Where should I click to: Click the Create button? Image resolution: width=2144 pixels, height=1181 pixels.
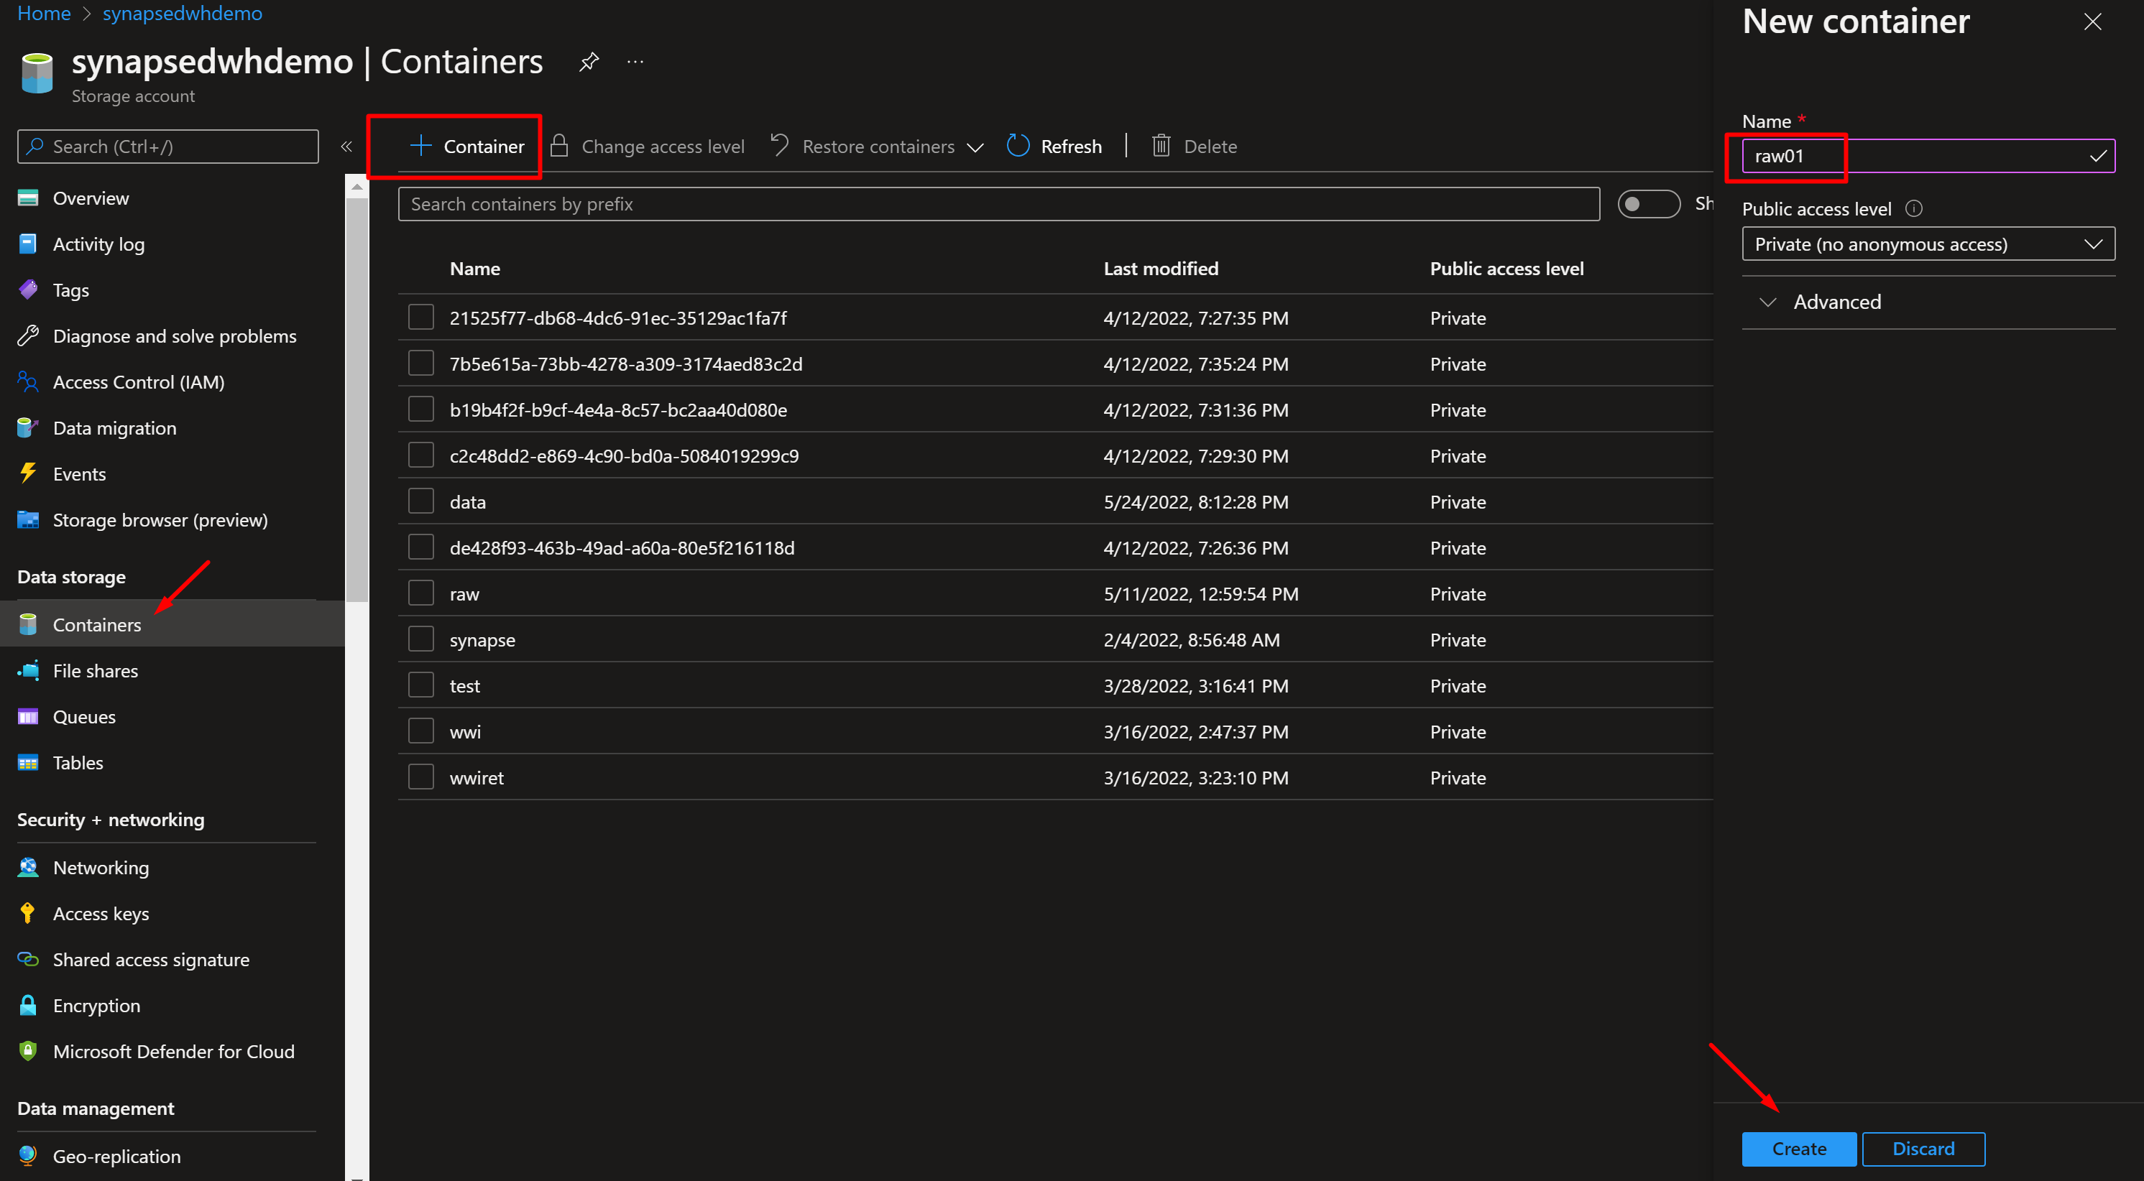(1798, 1149)
